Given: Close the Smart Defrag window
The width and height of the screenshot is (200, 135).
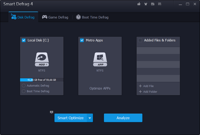Looking at the screenshot, I should tap(195, 4).
